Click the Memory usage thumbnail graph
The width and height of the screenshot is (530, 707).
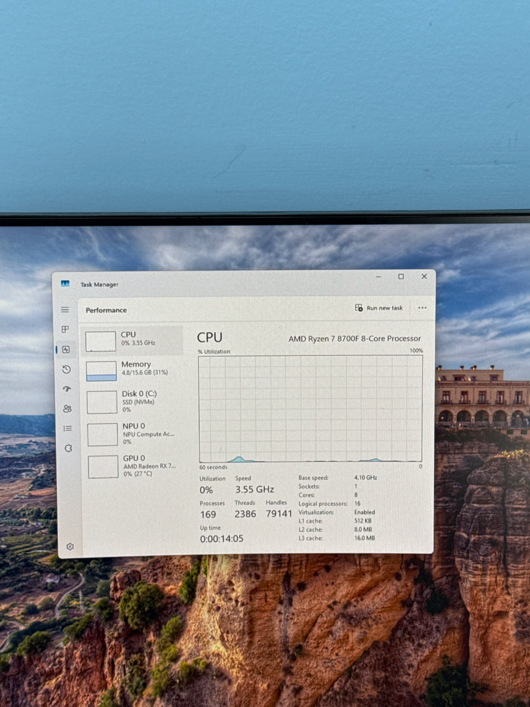101,371
